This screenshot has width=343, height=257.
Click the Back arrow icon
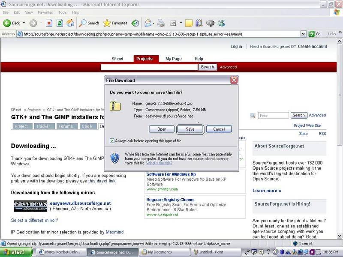point(7,23)
